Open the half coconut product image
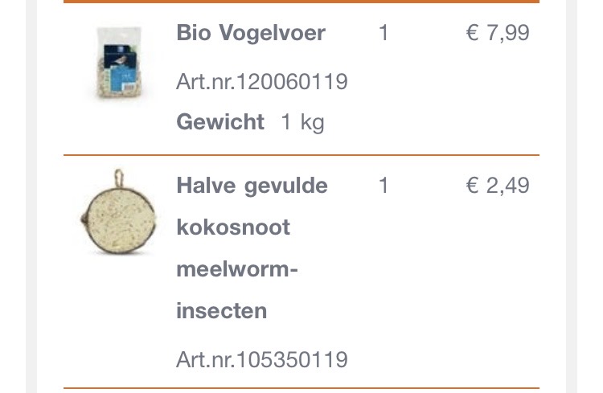Screen dimensions: 603x393 (119, 215)
